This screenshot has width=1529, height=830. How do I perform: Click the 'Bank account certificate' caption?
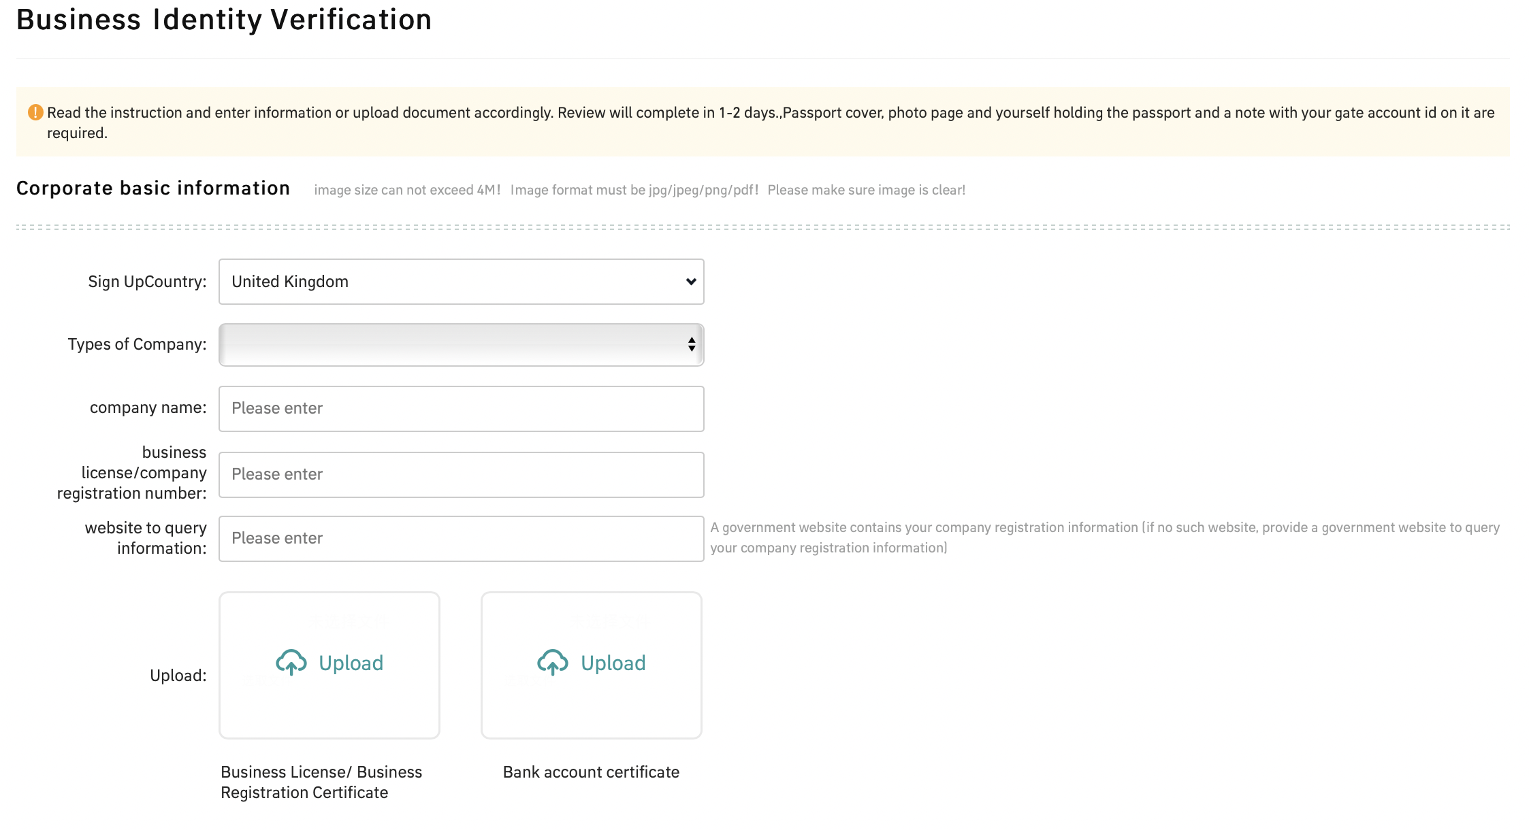click(x=591, y=771)
